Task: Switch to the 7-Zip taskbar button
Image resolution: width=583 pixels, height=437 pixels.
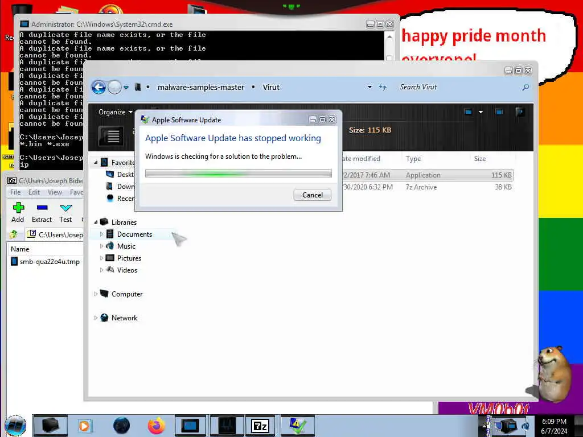Action: (260, 426)
